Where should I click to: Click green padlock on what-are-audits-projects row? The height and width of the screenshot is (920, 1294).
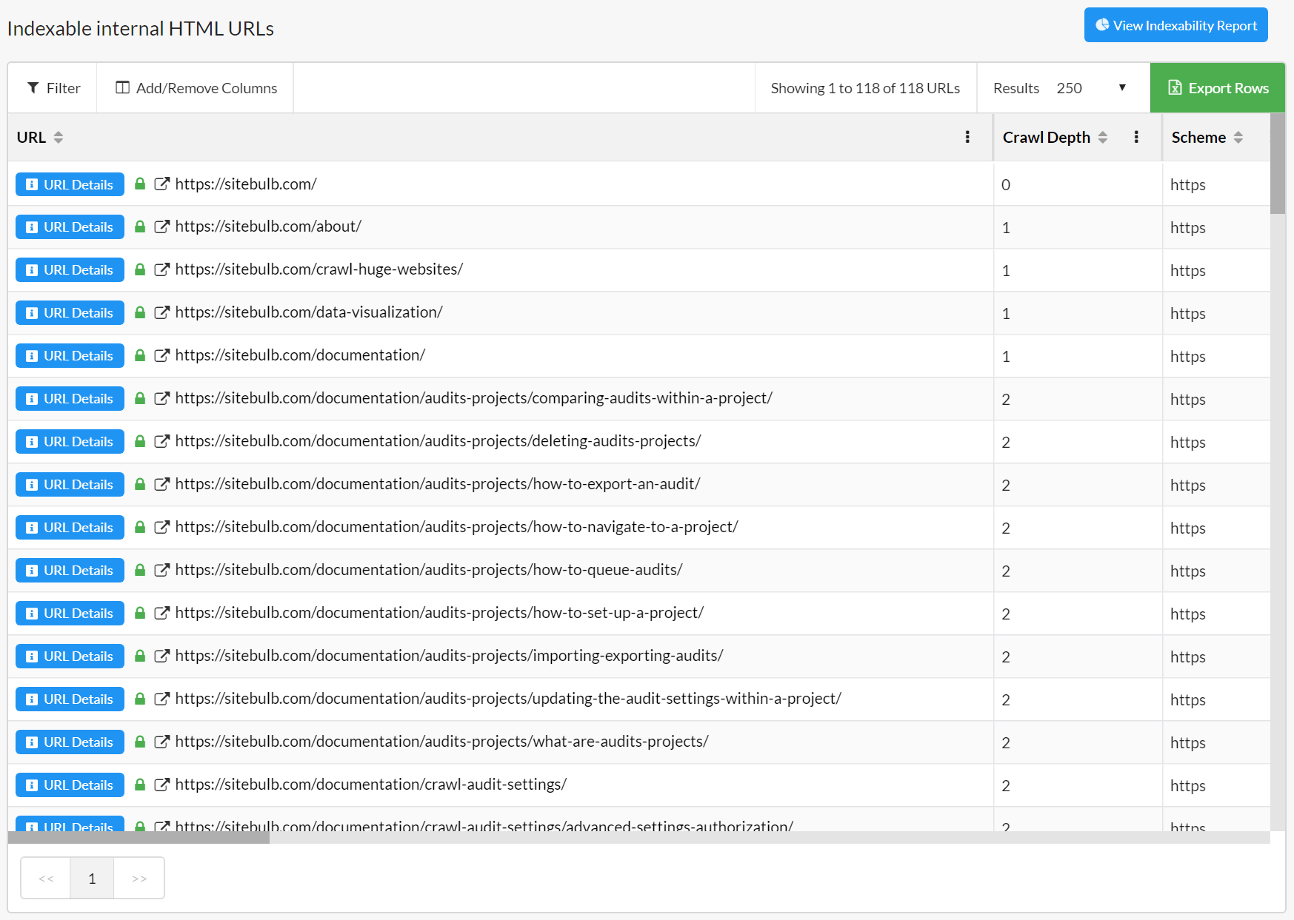click(139, 742)
